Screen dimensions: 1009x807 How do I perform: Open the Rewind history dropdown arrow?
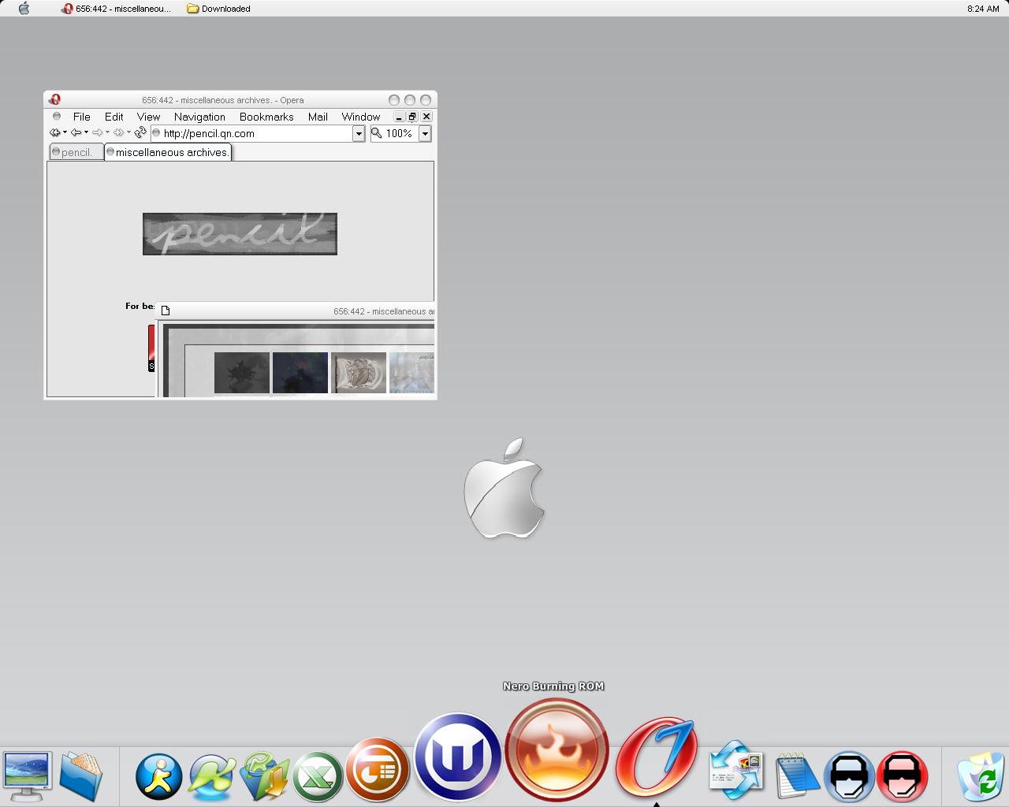coord(65,132)
